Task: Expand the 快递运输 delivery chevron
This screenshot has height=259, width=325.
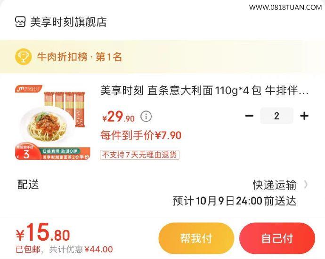Action: pos(306,184)
